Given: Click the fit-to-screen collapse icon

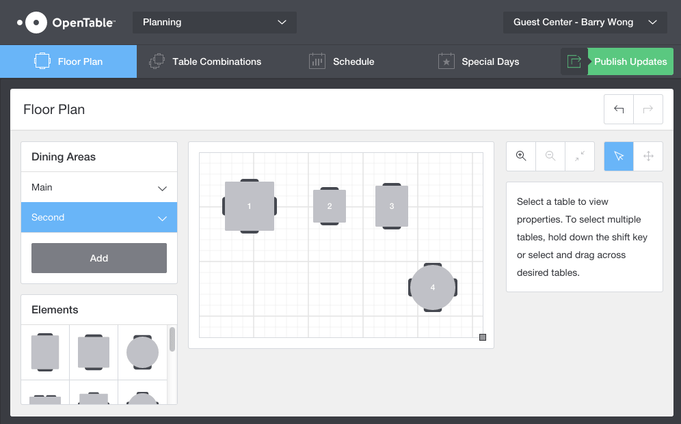Looking at the screenshot, I should [x=580, y=156].
